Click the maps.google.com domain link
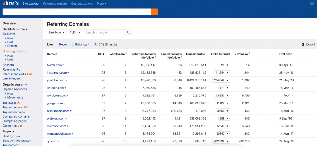The image size is (317, 146). (x=59, y=134)
